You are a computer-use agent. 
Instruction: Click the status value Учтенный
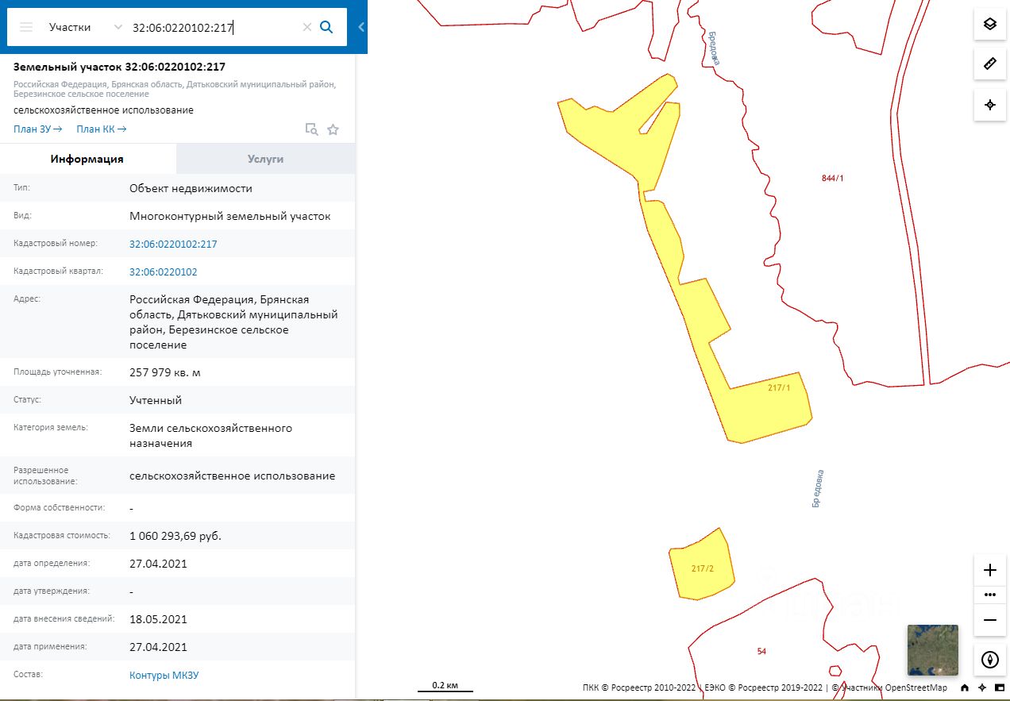[156, 400]
